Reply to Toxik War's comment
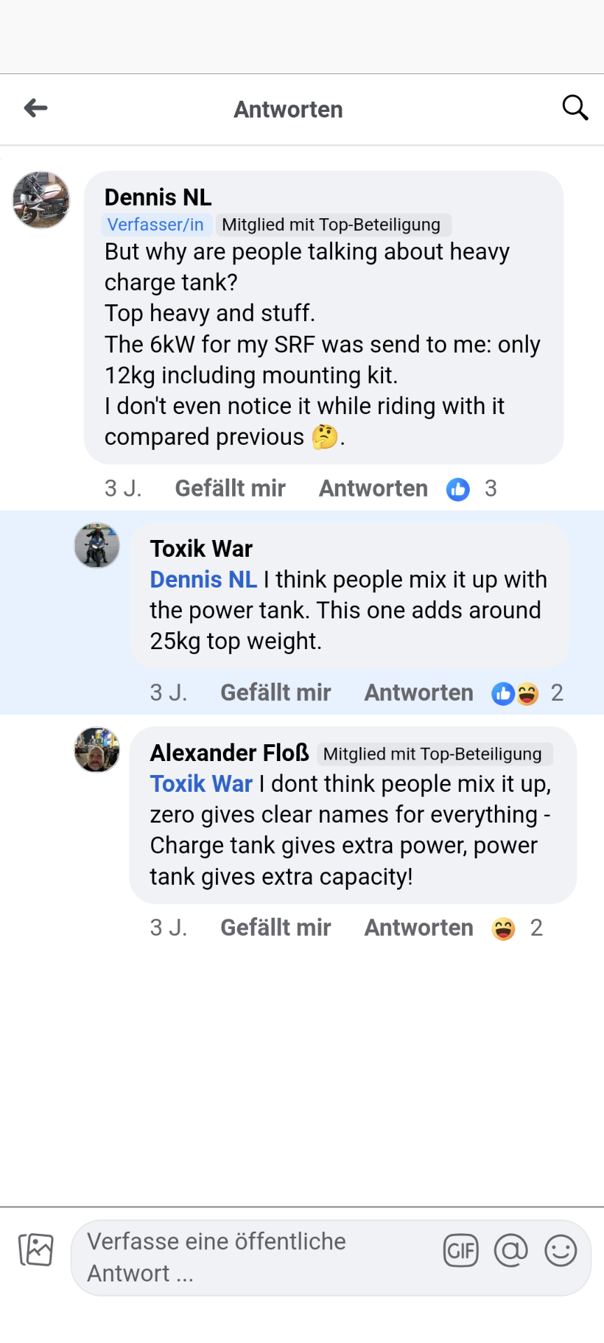 coord(419,692)
